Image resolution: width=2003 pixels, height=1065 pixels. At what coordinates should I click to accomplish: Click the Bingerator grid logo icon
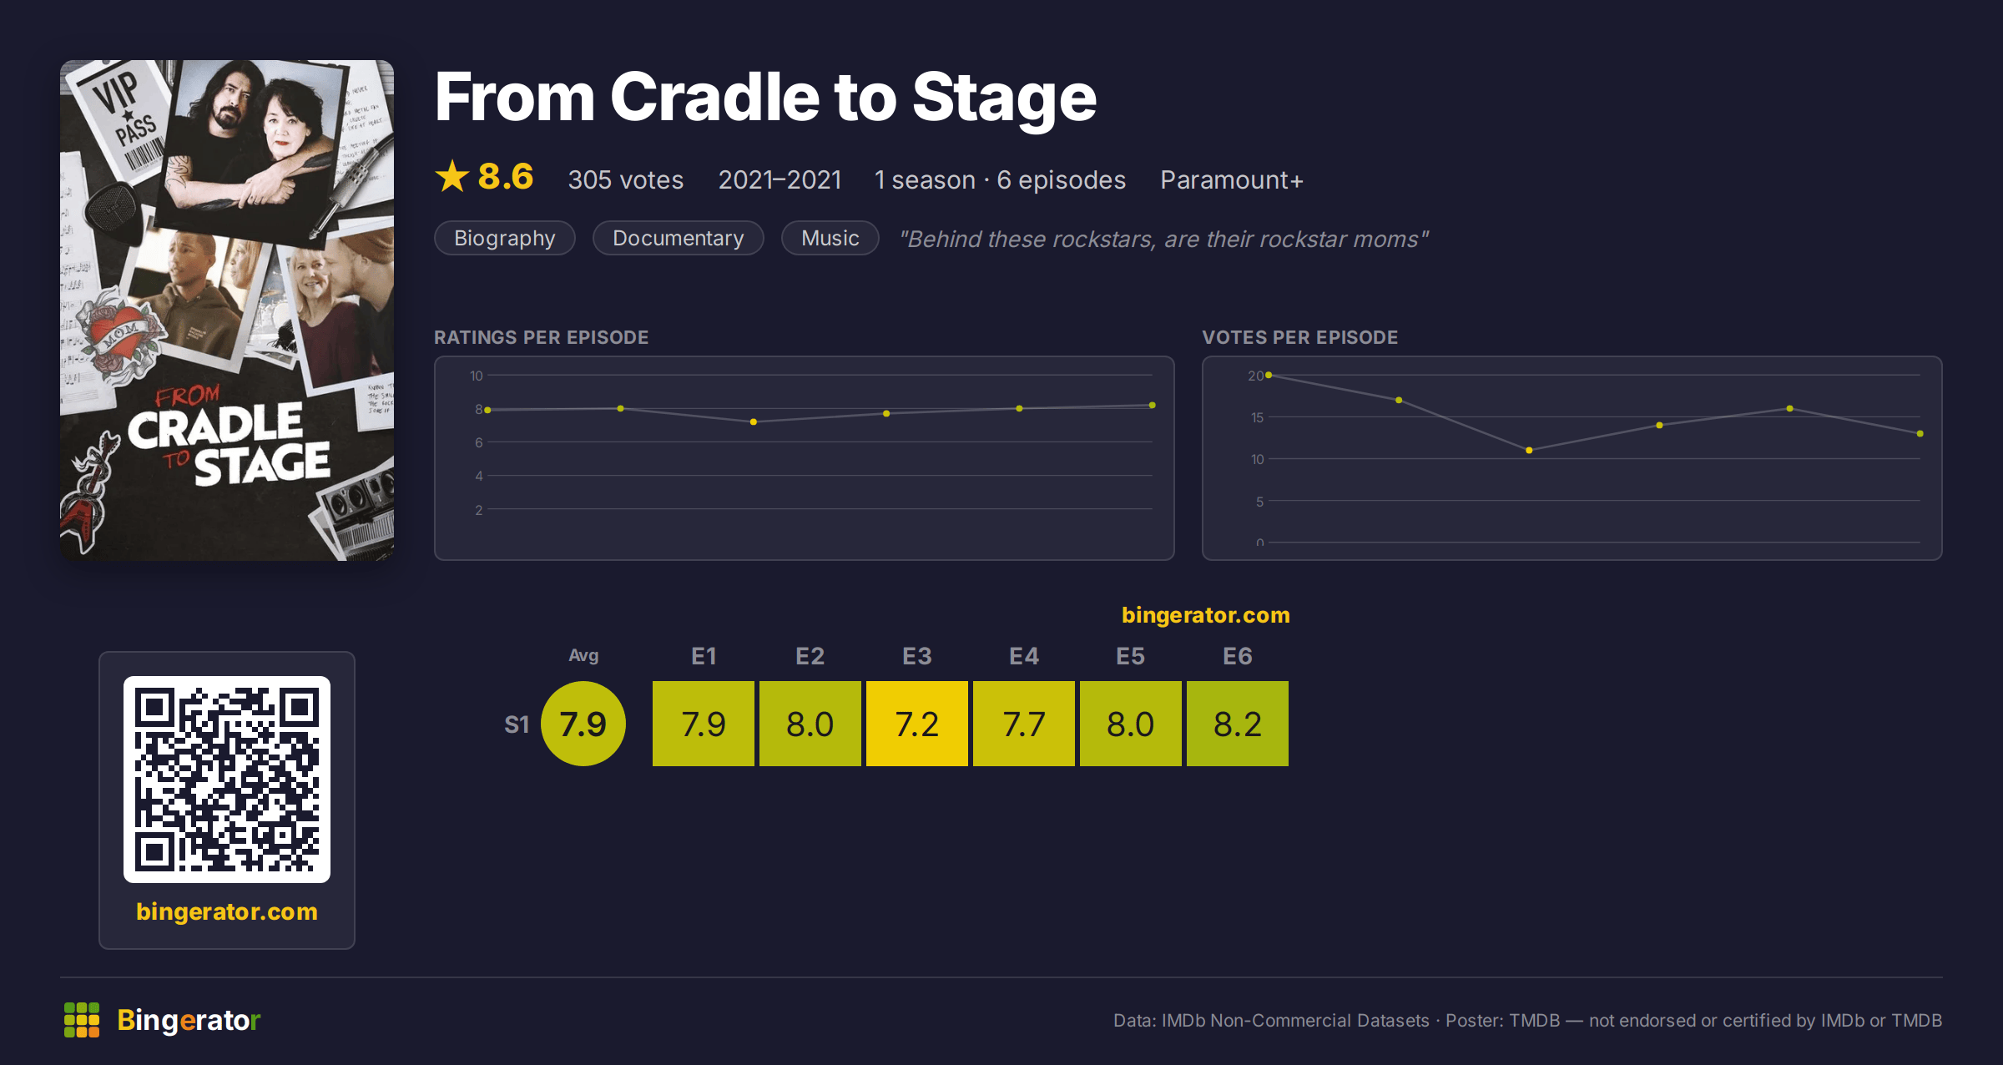82,1020
